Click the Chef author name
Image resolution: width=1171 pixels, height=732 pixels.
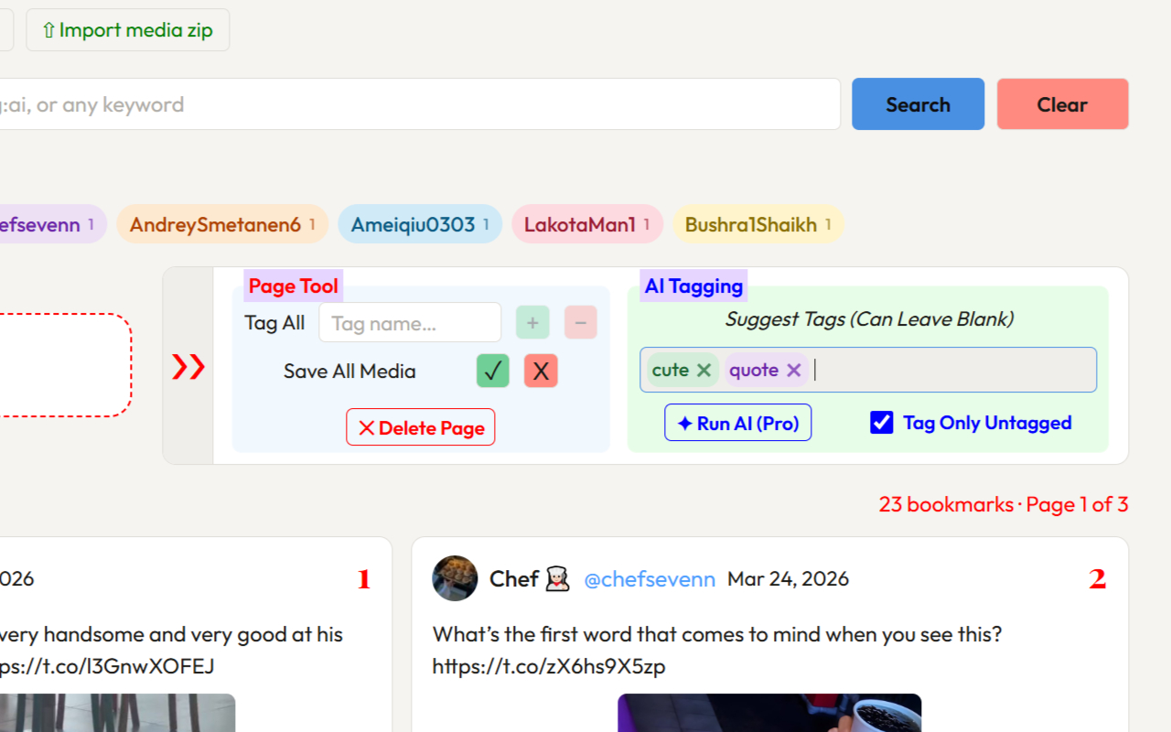tap(513, 579)
